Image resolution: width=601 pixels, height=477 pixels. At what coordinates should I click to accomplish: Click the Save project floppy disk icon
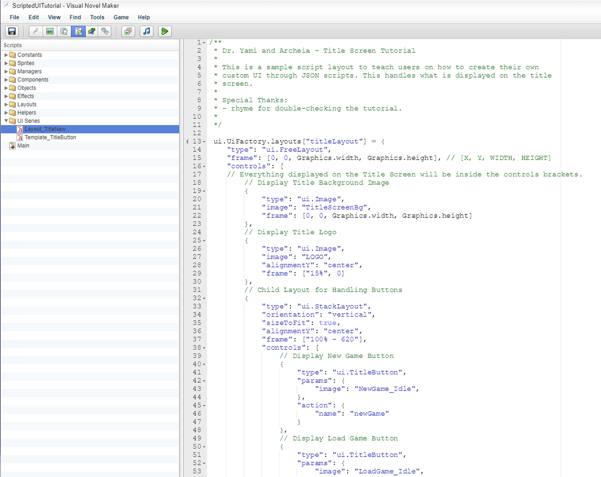tap(13, 31)
